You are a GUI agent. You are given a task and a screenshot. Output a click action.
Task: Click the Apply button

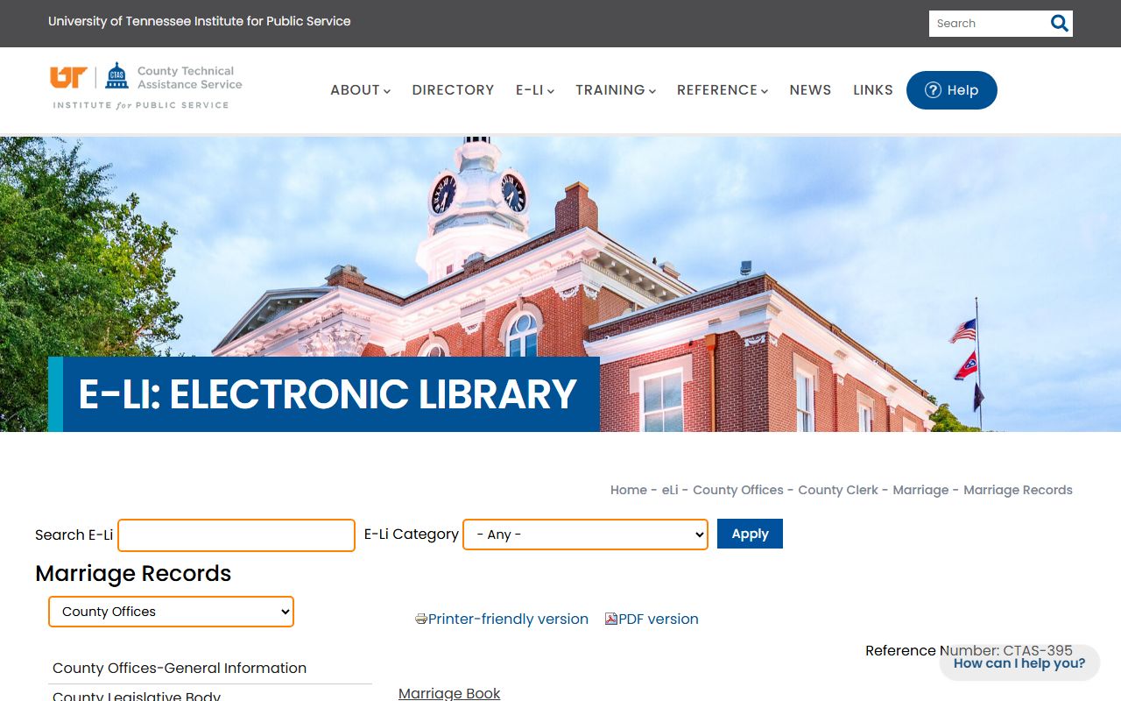pos(750,534)
